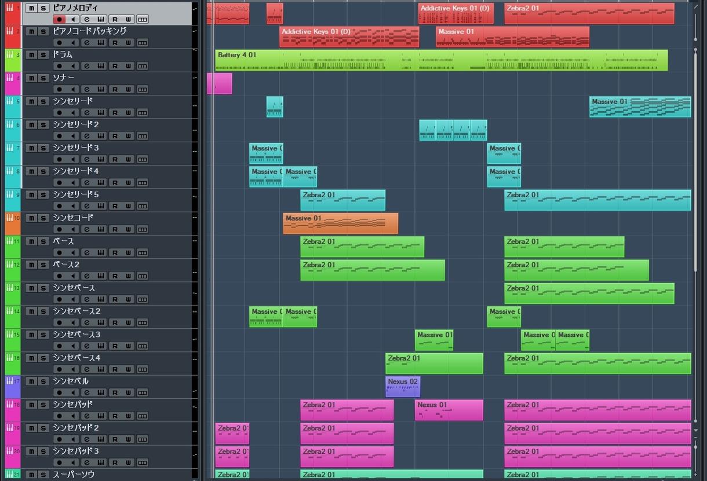
Task: Mute the ドラム track
Action: (31, 54)
